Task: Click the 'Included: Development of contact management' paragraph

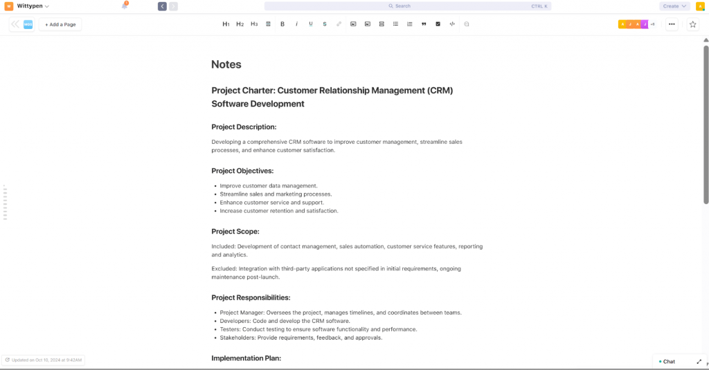Action: pyautogui.click(x=347, y=251)
